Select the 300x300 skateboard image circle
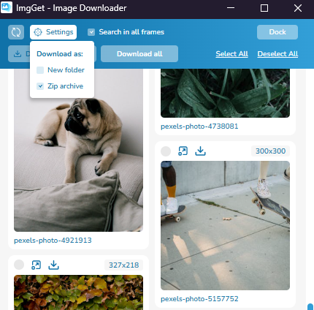The height and width of the screenshot is (310, 314). [166, 151]
